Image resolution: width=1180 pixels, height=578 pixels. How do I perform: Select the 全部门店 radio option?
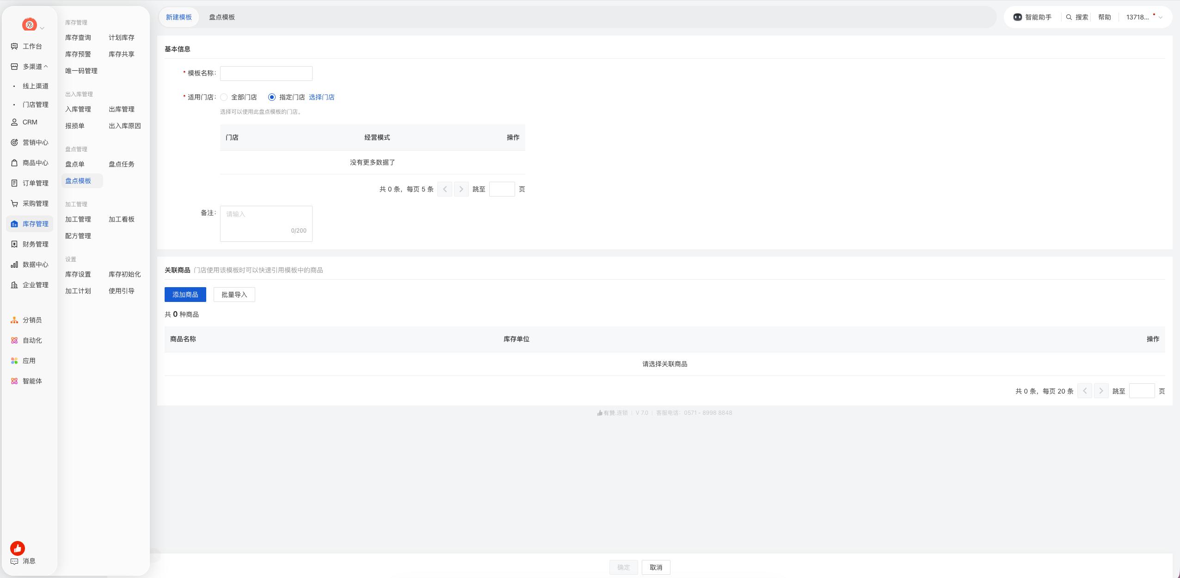[x=224, y=97]
